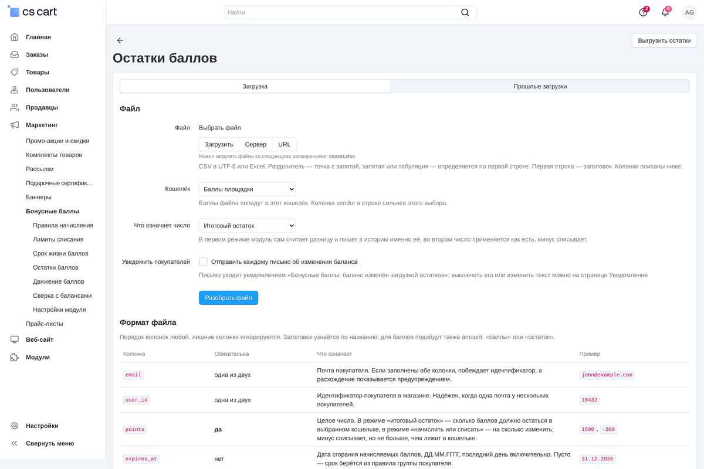
Task: Open Движение баллов in the sidebar
Action: click(x=59, y=281)
